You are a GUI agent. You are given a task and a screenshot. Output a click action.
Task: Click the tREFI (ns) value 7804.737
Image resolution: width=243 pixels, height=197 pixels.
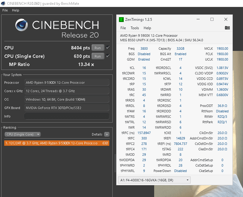pyautogui.click(x=180, y=144)
